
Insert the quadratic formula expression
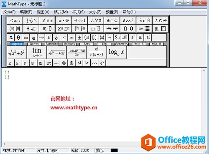(76, 53)
